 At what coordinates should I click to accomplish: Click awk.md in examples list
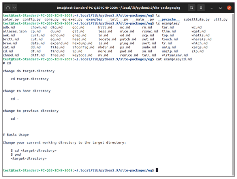coord(9,36)
